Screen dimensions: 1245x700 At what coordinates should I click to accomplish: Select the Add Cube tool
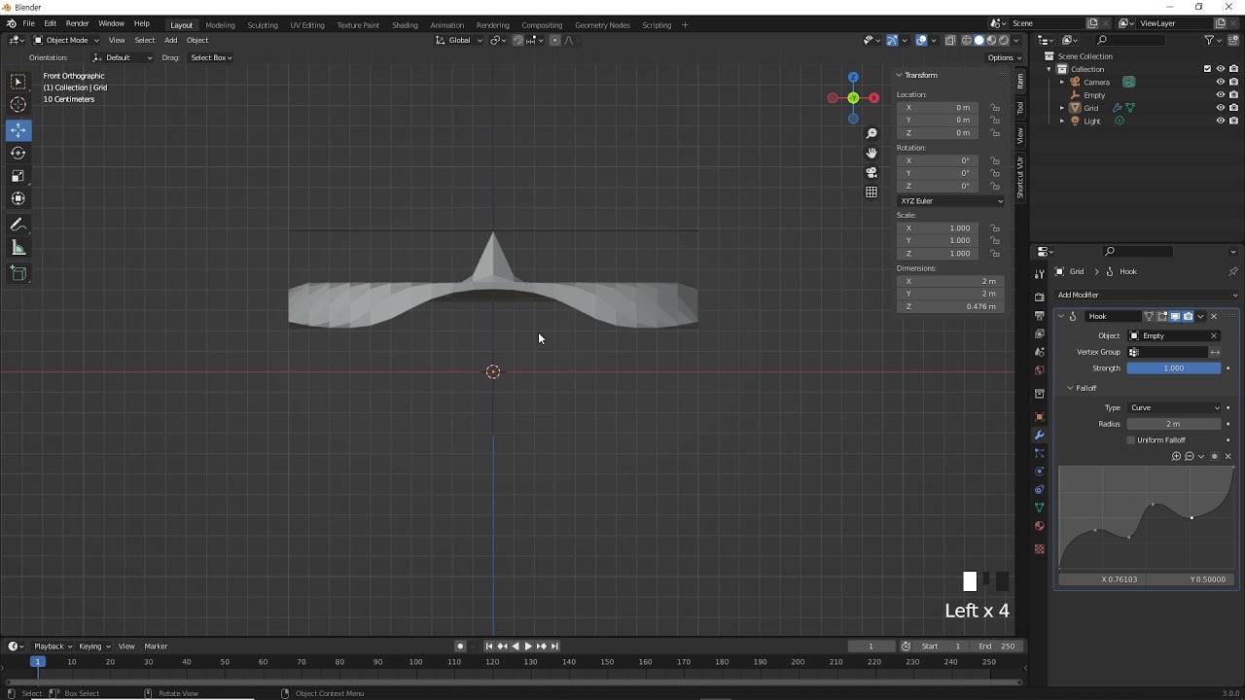[x=18, y=273]
